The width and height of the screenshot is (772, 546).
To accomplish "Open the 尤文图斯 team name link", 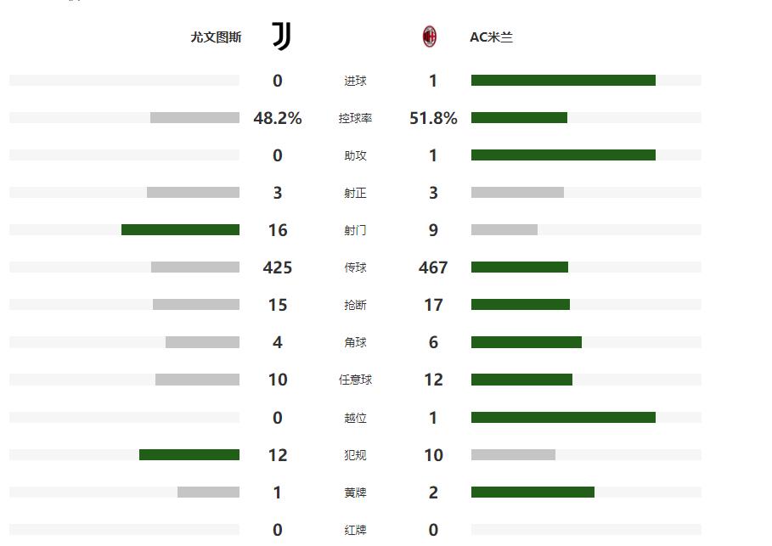I will click(216, 37).
